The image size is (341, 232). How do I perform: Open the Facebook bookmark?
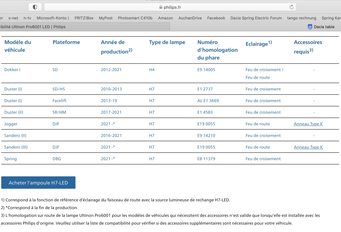click(x=216, y=18)
